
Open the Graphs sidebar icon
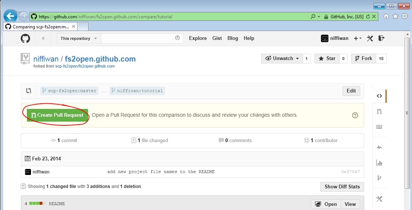[x=379, y=163]
